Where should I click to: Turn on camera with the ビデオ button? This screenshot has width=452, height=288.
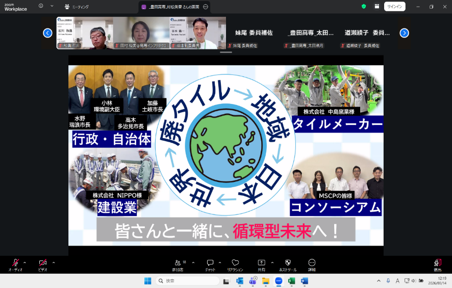42,263
